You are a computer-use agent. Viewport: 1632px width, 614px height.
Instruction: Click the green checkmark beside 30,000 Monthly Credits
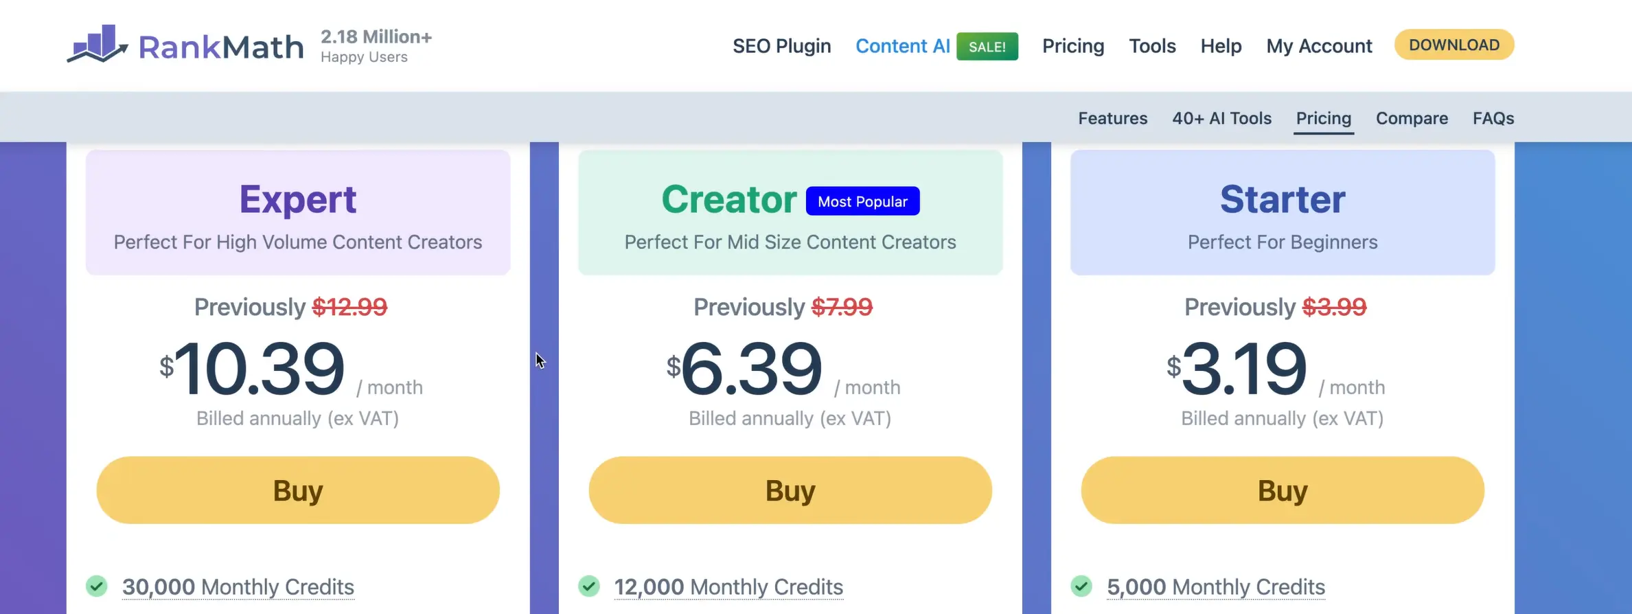point(97,586)
